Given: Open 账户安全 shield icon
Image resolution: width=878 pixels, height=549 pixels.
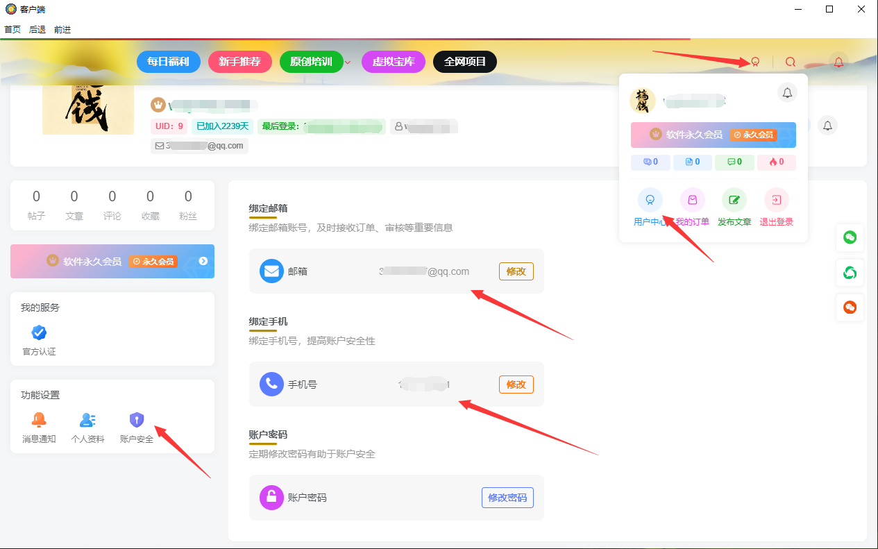Looking at the screenshot, I should pyautogui.click(x=137, y=420).
